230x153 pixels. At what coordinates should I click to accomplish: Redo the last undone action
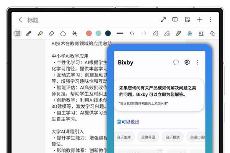[x=144, y=33]
